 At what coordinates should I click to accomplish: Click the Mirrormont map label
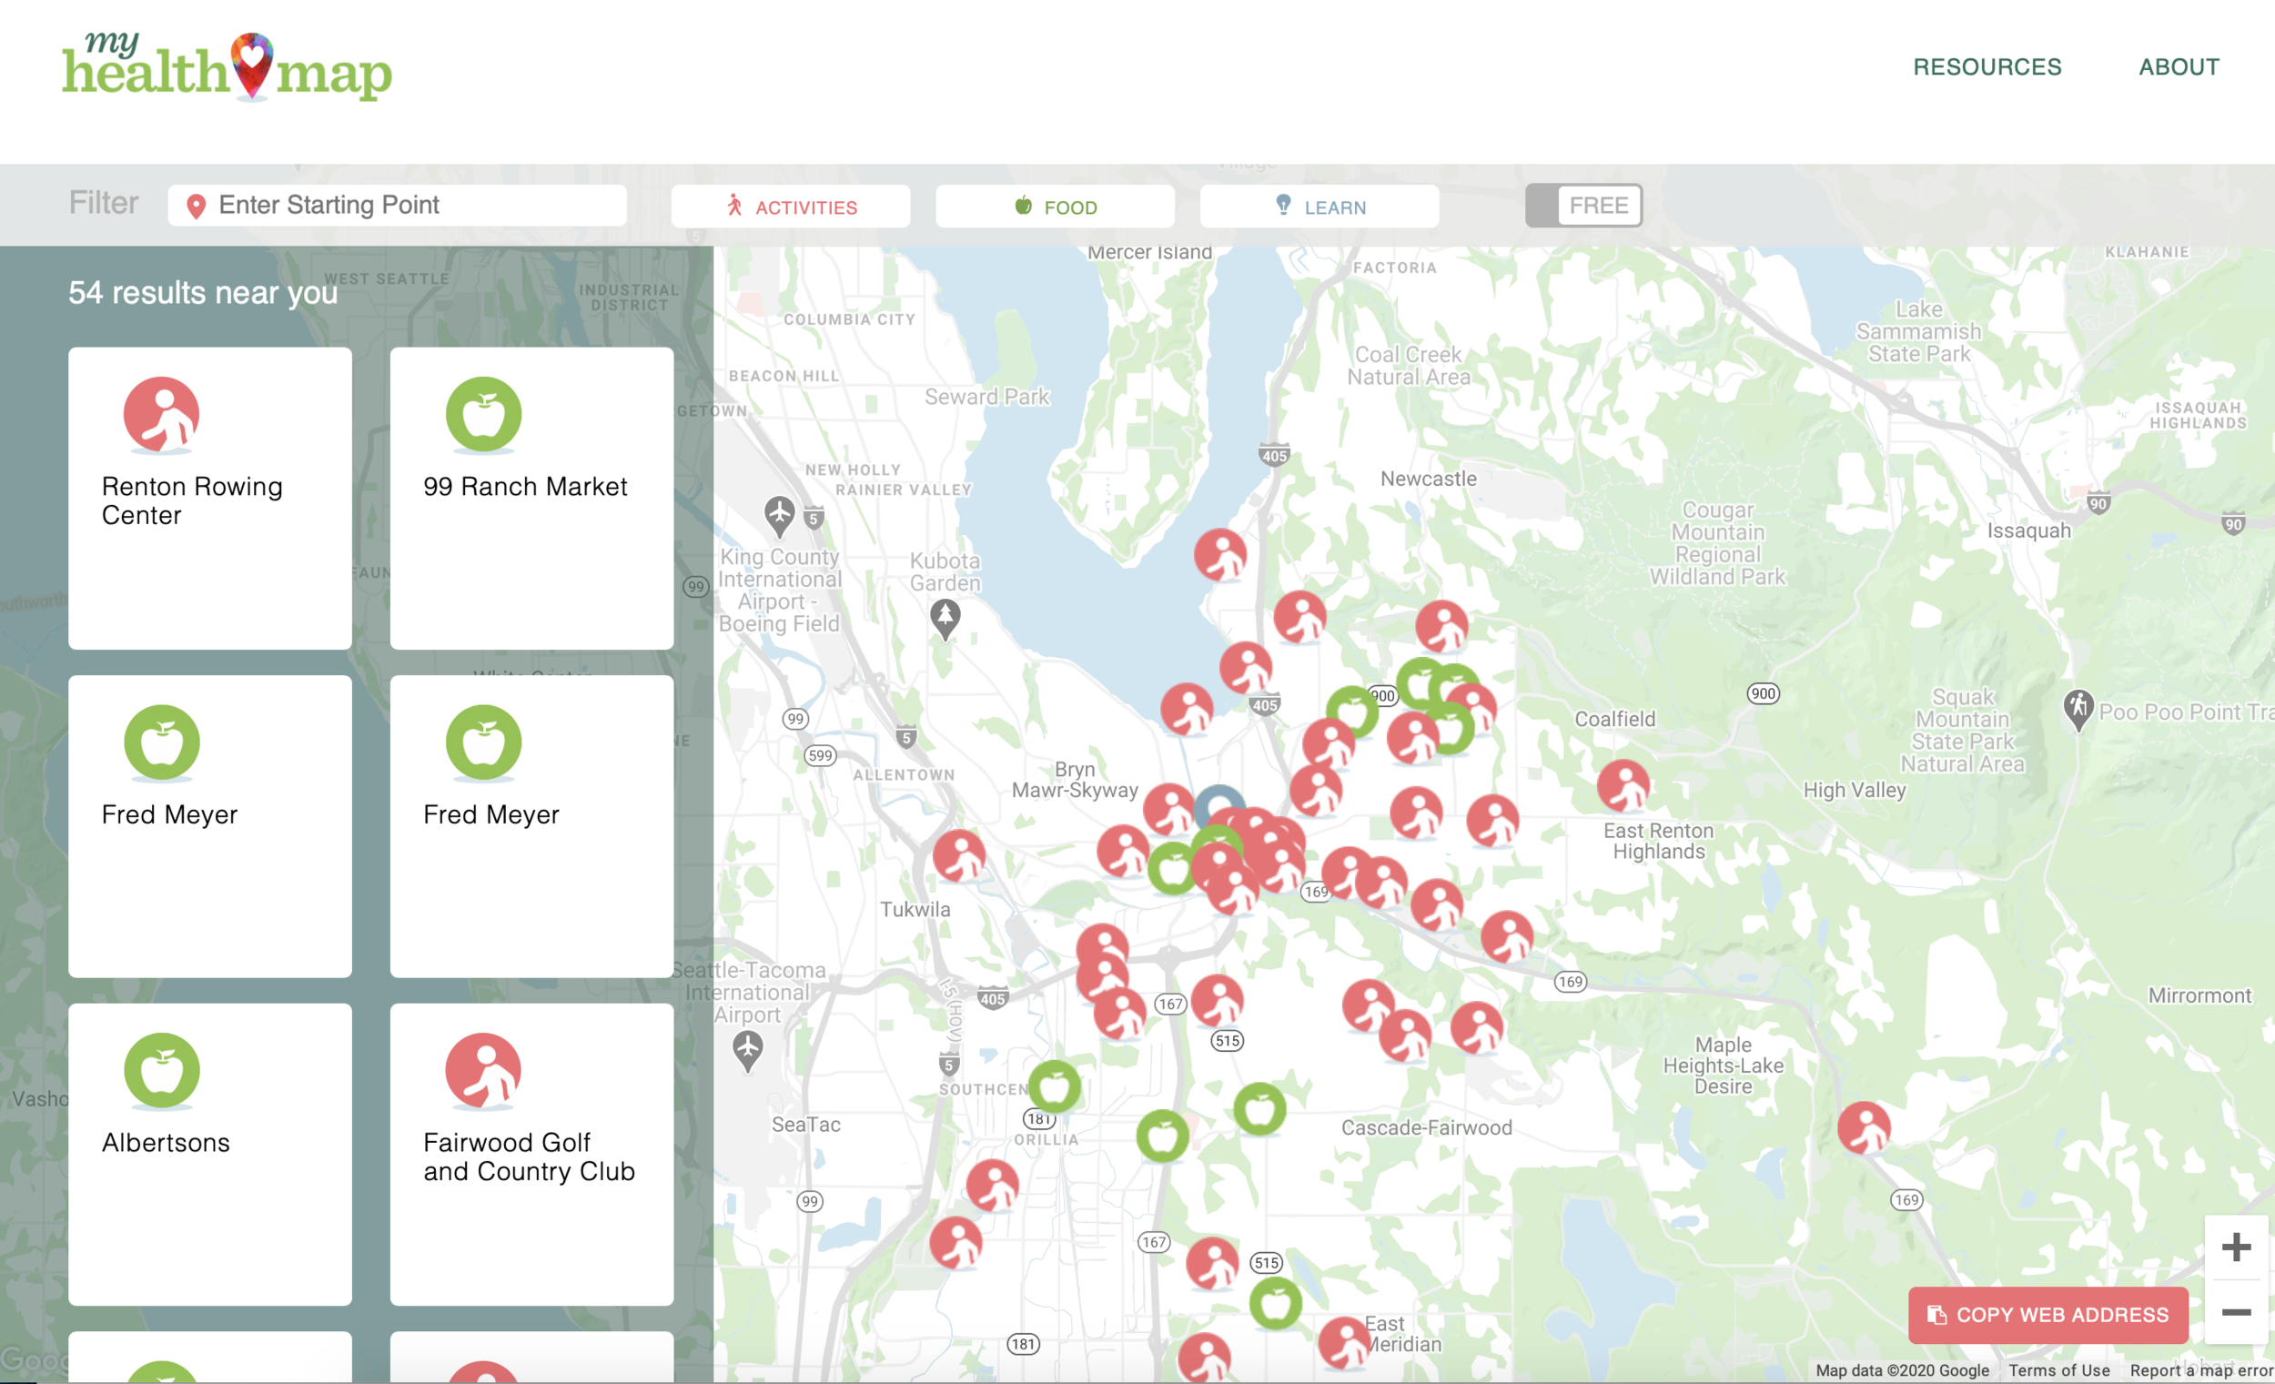coord(2199,995)
